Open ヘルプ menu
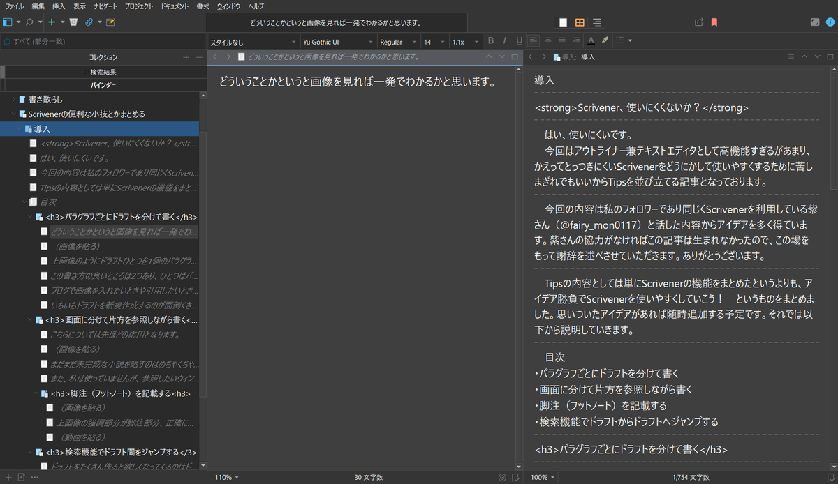The width and height of the screenshot is (838, 484). point(256,6)
